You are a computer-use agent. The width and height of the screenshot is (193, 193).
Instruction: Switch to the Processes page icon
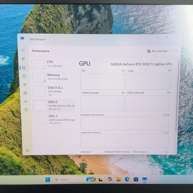tap(23, 59)
